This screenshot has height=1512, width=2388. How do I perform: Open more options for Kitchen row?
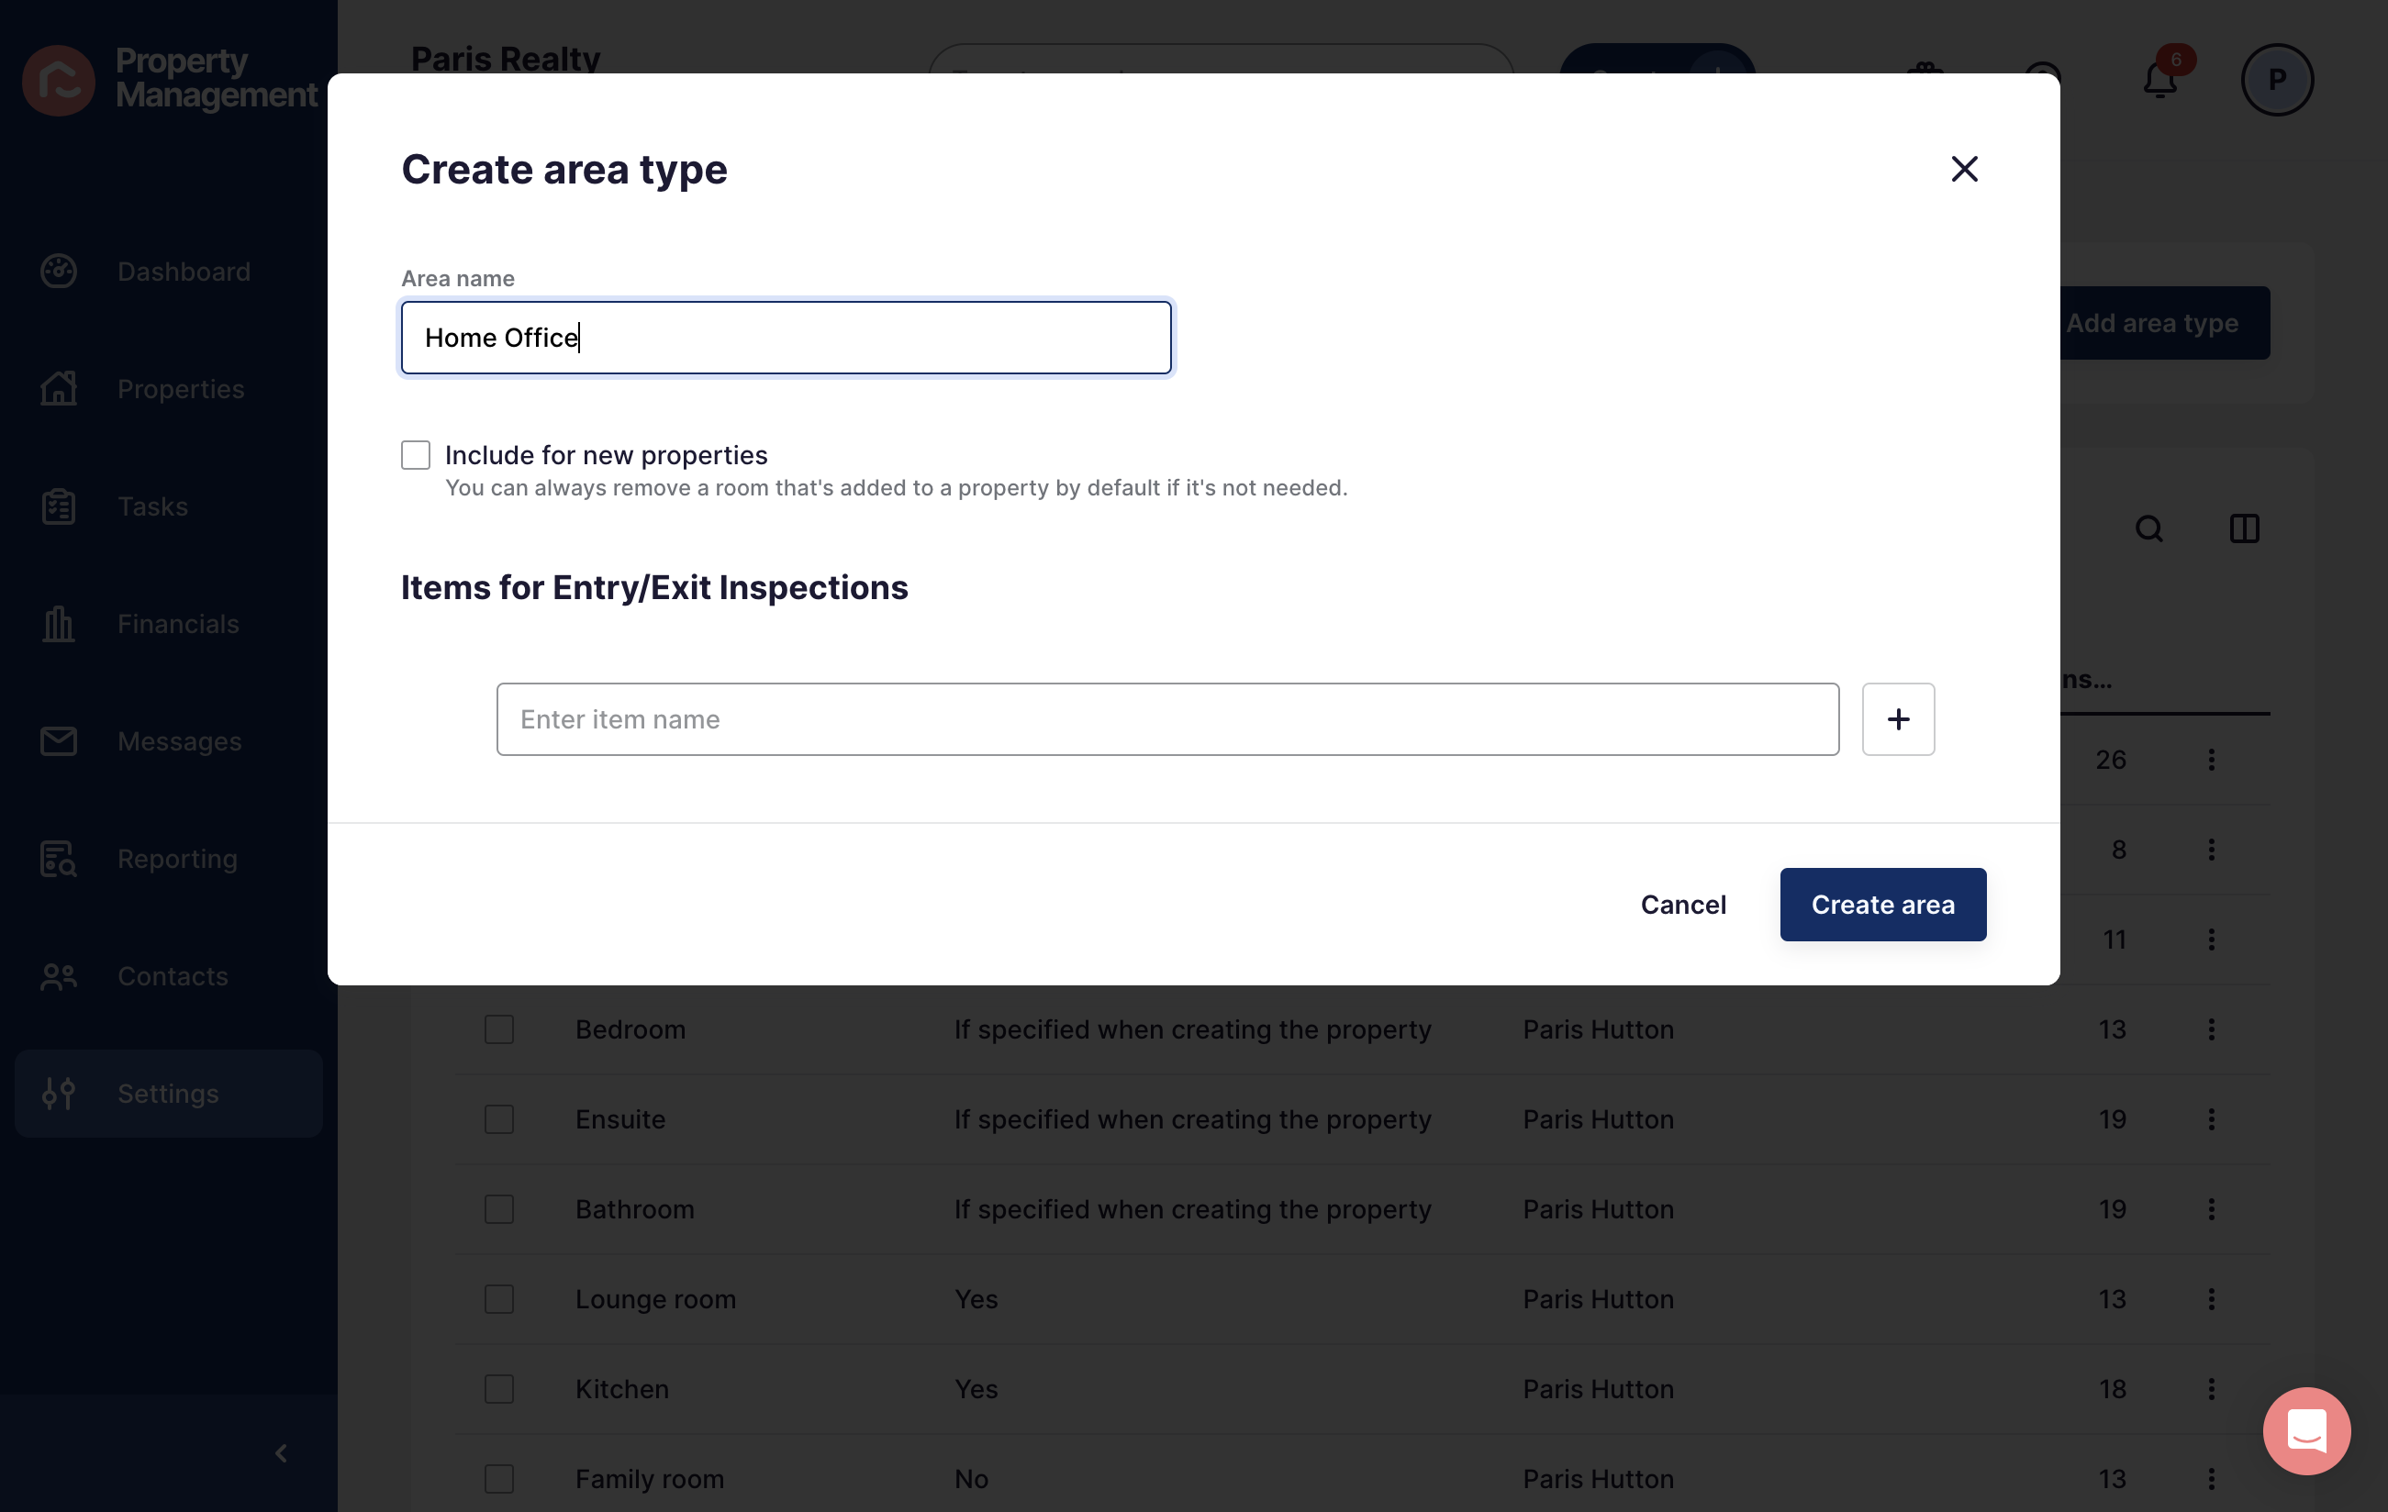[x=2211, y=1389]
